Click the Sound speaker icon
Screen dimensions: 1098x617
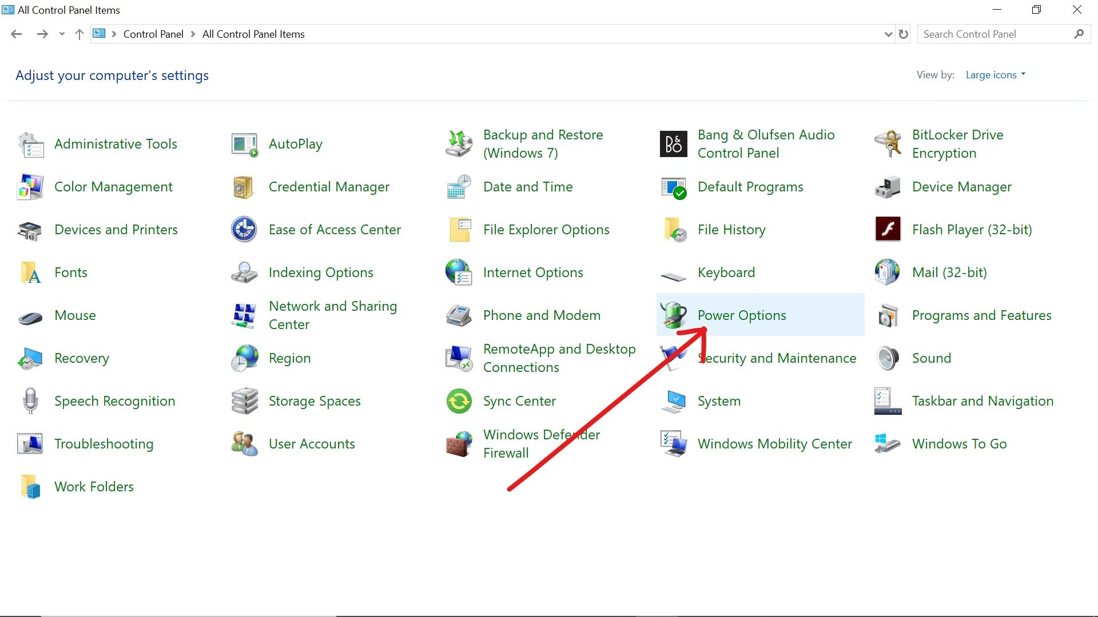pos(888,358)
